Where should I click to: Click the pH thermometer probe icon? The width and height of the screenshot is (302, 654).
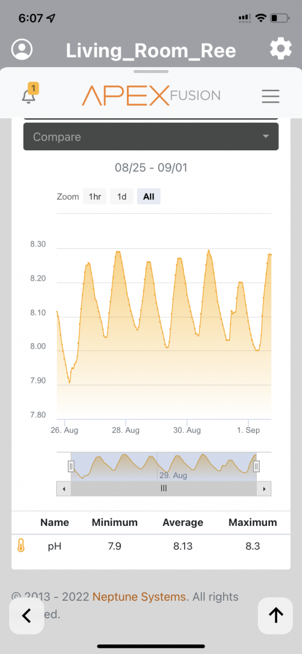21,545
